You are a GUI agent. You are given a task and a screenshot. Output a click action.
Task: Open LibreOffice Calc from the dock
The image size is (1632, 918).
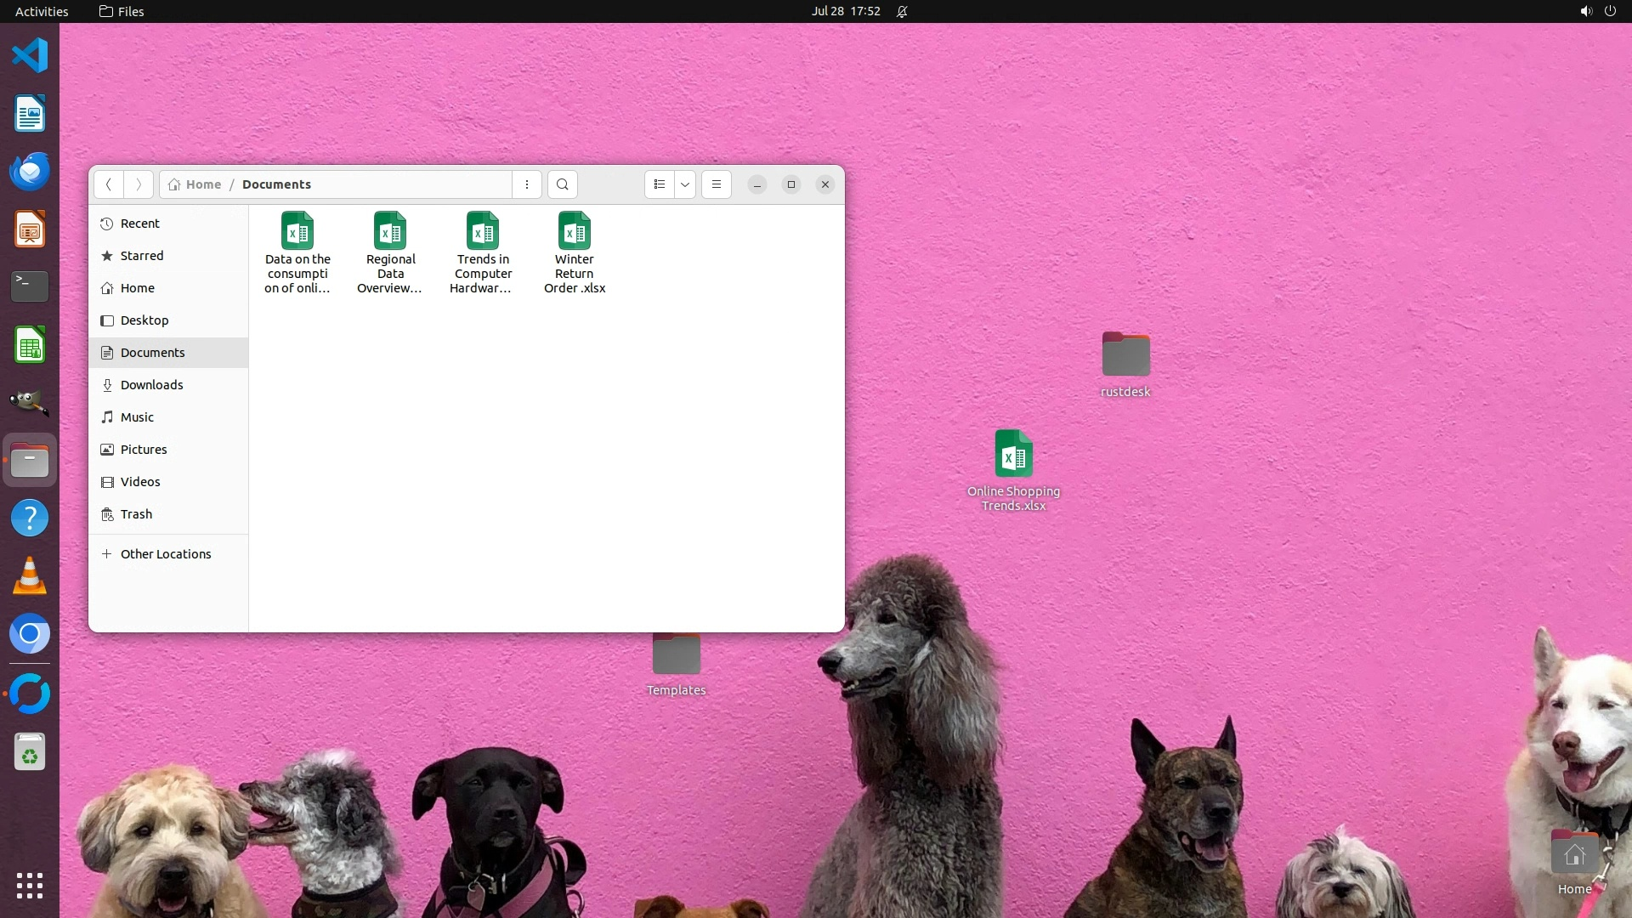[x=30, y=345]
